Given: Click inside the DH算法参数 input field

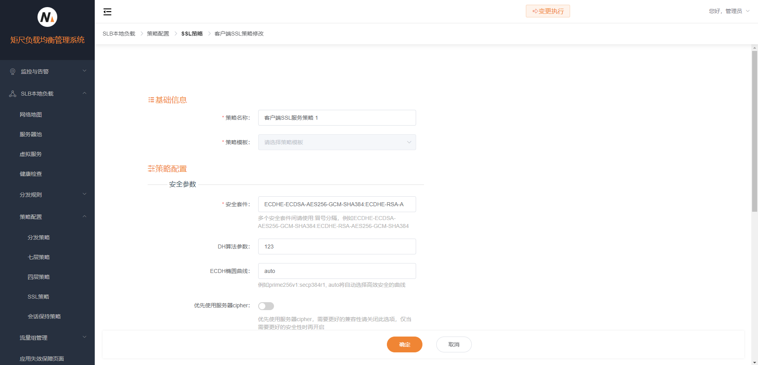Looking at the screenshot, I should coord(337,246).
